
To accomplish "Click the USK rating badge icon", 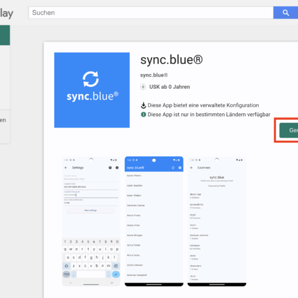I will [143, 87].
